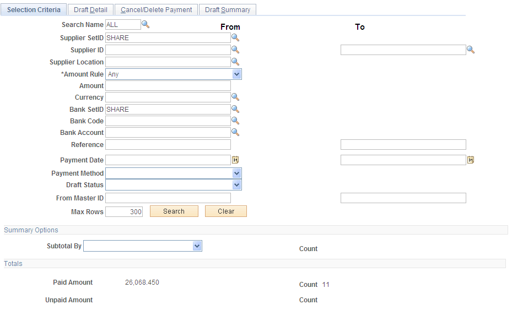This screenshot has width=512, height=310.
Task: Focus the To Reference input field
Action: point(403,145)
